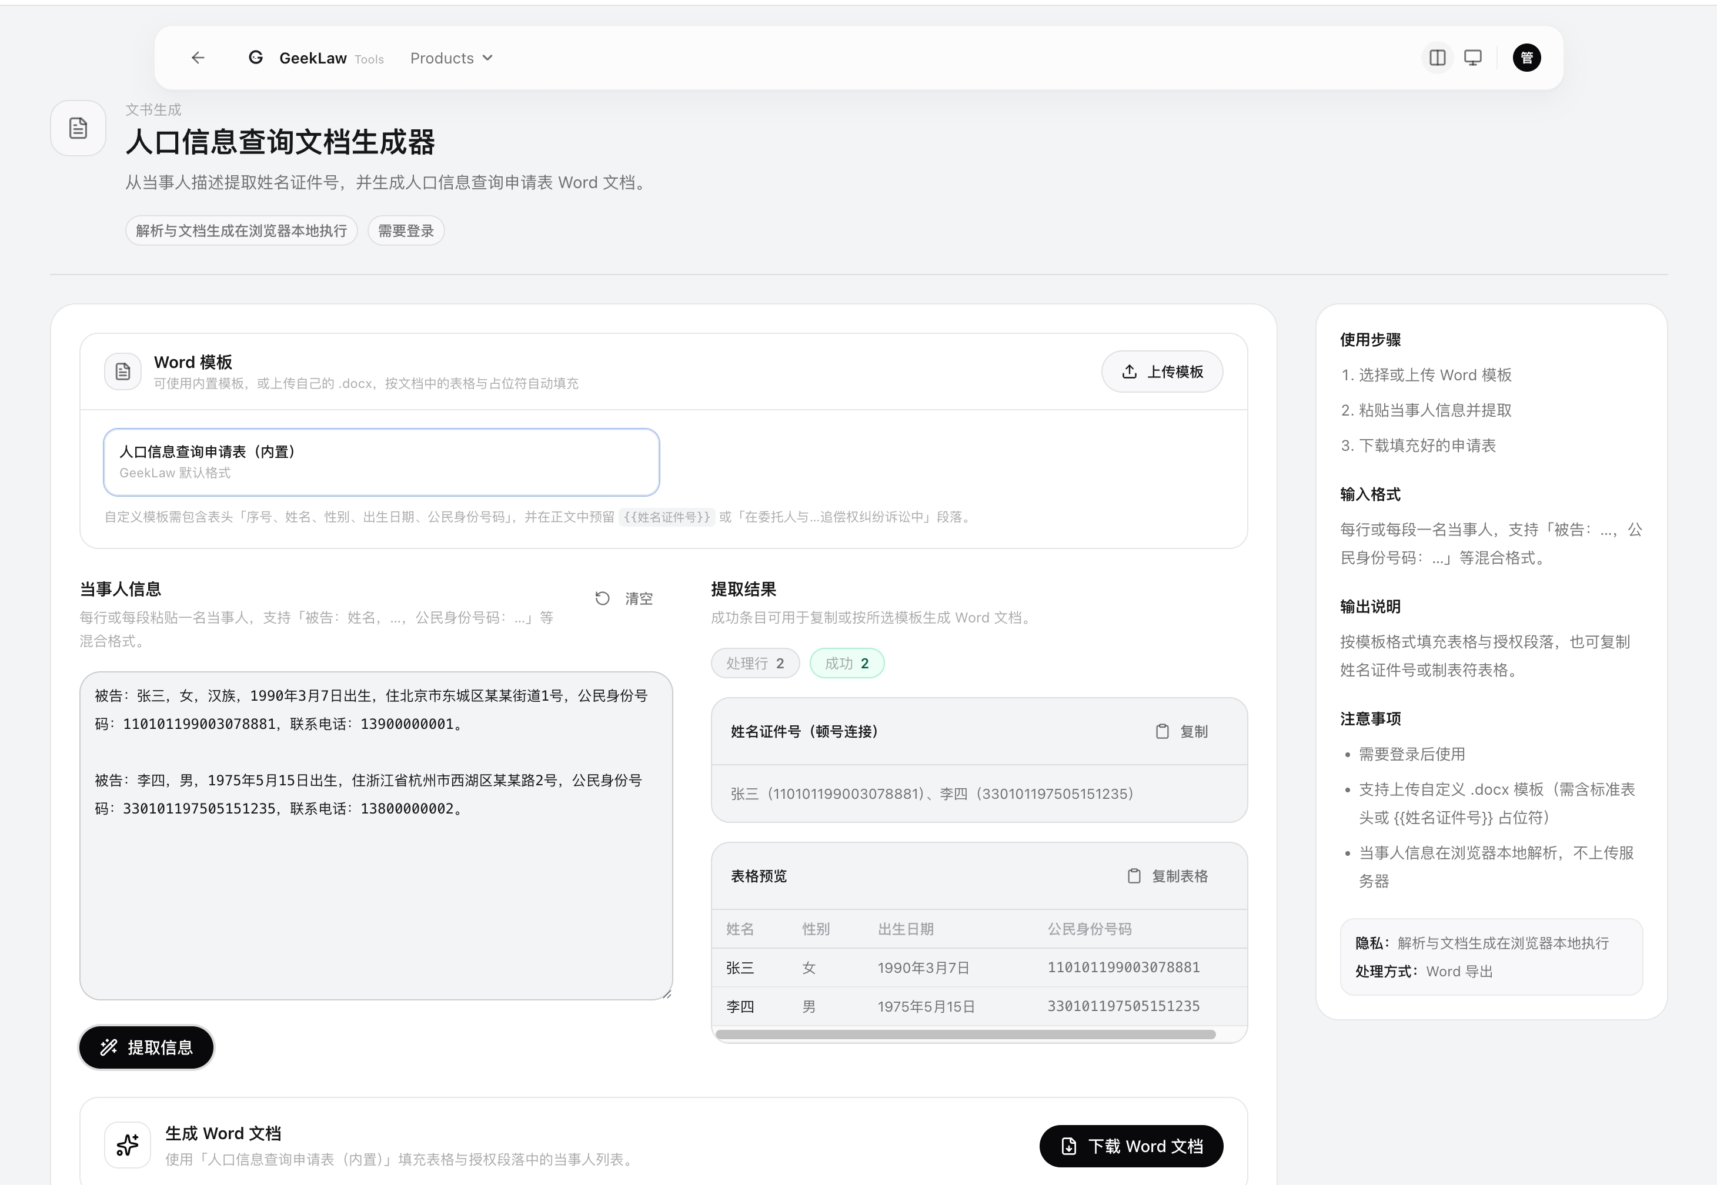
Task: Click the 公民身份号码 column header
Action: [x=1090, y=929]
